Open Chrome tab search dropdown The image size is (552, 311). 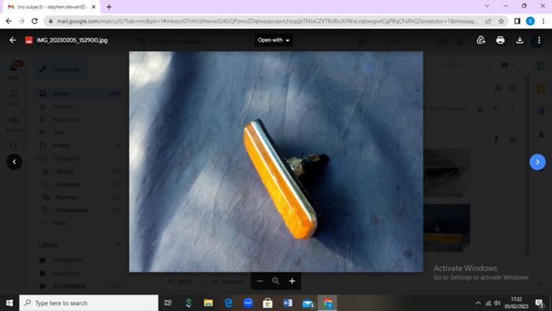click(487, 6)
